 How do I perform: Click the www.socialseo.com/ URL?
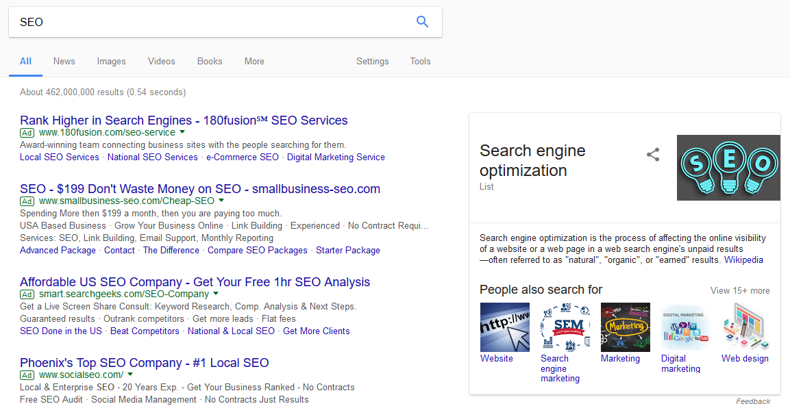pos(81,375)
